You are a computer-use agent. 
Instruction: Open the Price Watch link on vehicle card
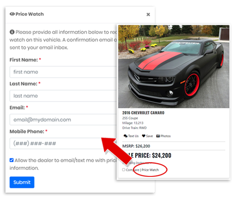pos(150,170)
